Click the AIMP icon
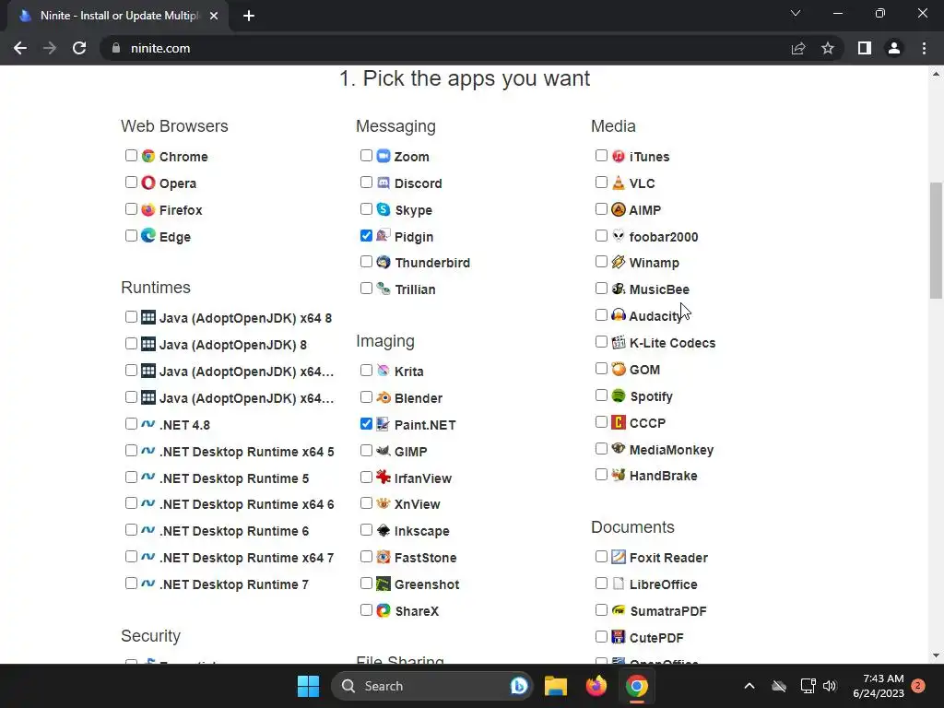944x708 pixels. (619, 209)
